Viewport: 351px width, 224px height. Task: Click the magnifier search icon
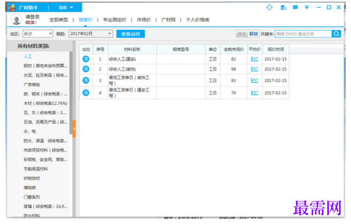[x=336, y=33]
